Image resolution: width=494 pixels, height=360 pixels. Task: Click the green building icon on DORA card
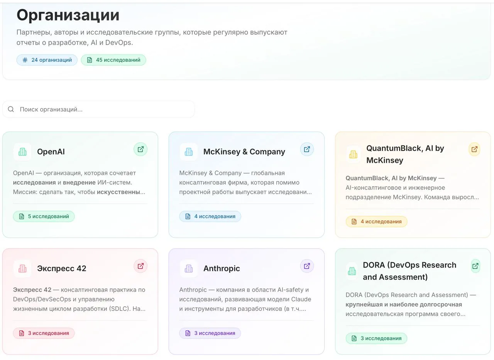click(x=352, y=271)
